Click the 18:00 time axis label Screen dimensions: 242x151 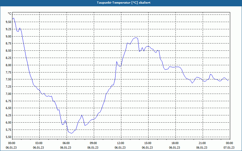[x=175, y=143]
